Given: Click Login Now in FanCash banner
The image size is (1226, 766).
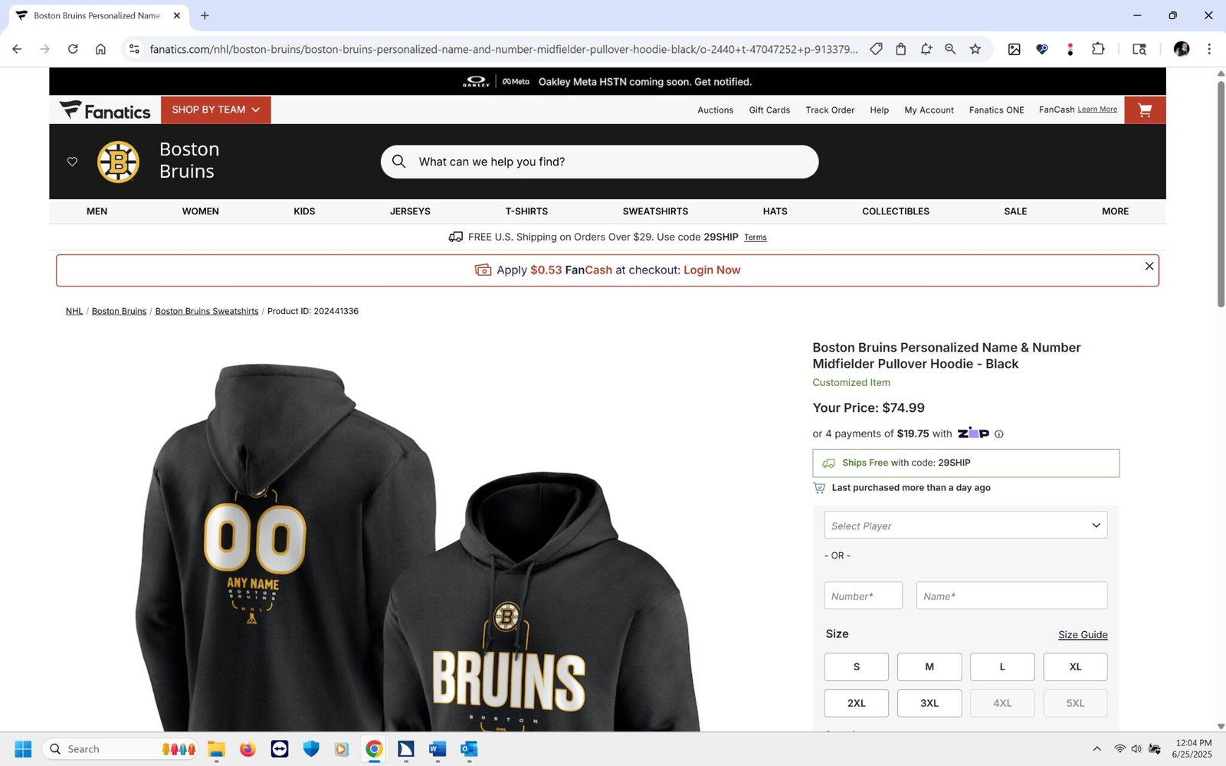Looking at the screenshot, I should point(712,270).
